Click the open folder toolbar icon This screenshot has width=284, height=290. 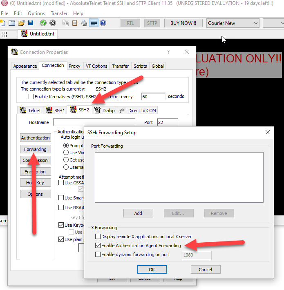(21, 23)
